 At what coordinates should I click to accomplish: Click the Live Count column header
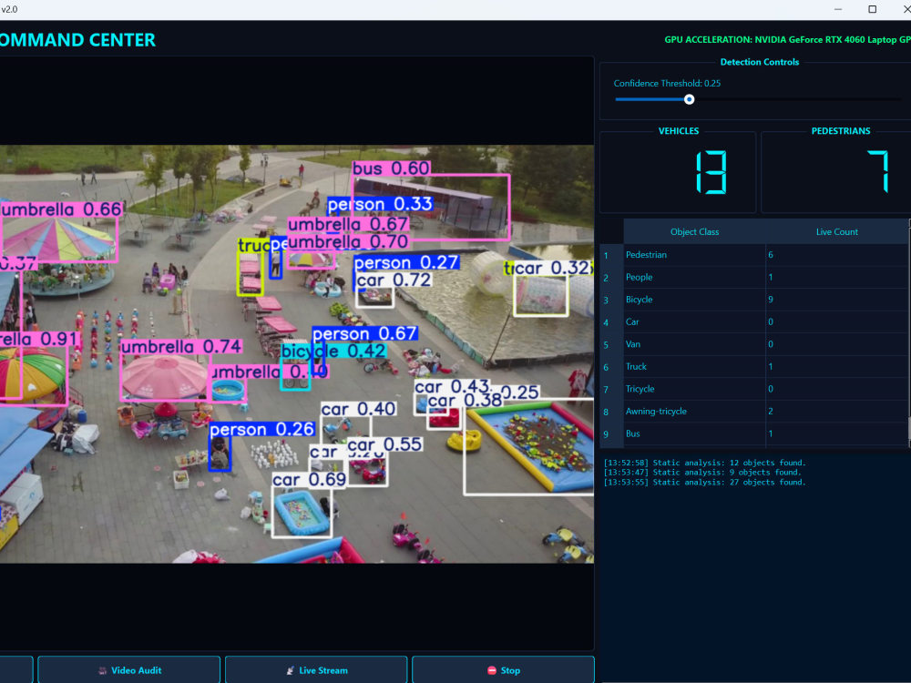(836, 231)
